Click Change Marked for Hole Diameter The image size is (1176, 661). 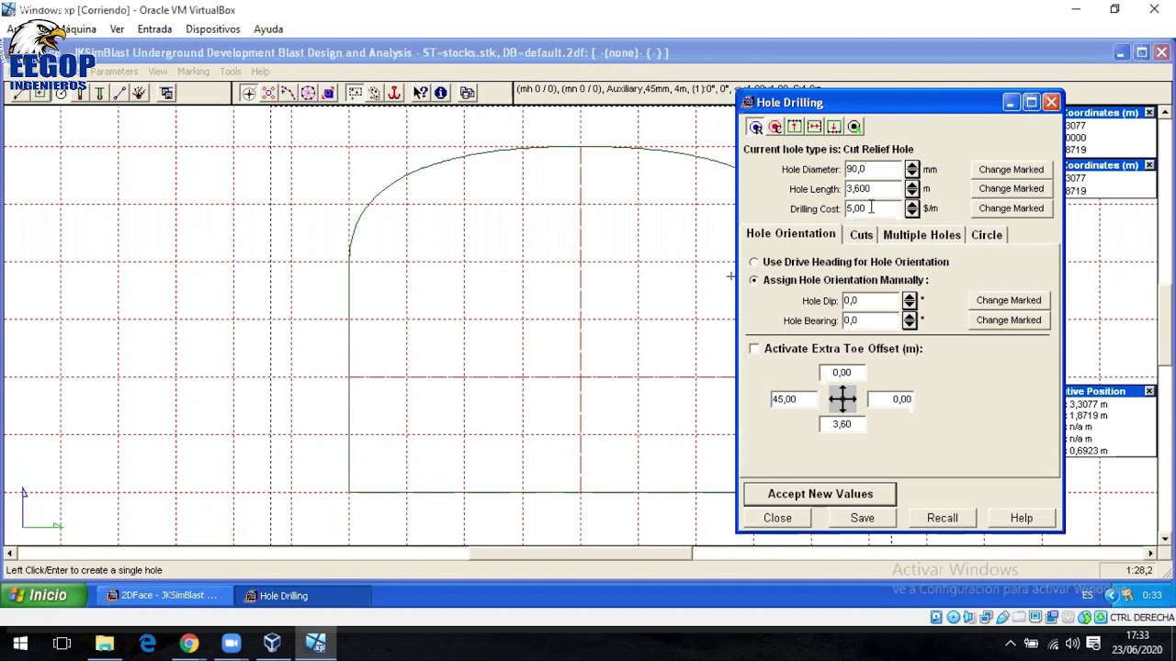[1011, 169]
